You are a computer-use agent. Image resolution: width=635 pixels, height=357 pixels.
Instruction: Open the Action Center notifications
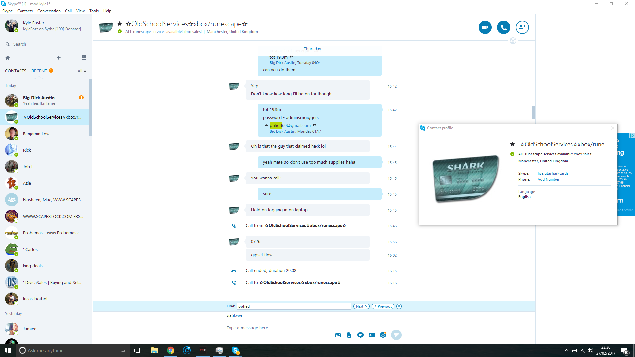[625, 351]
